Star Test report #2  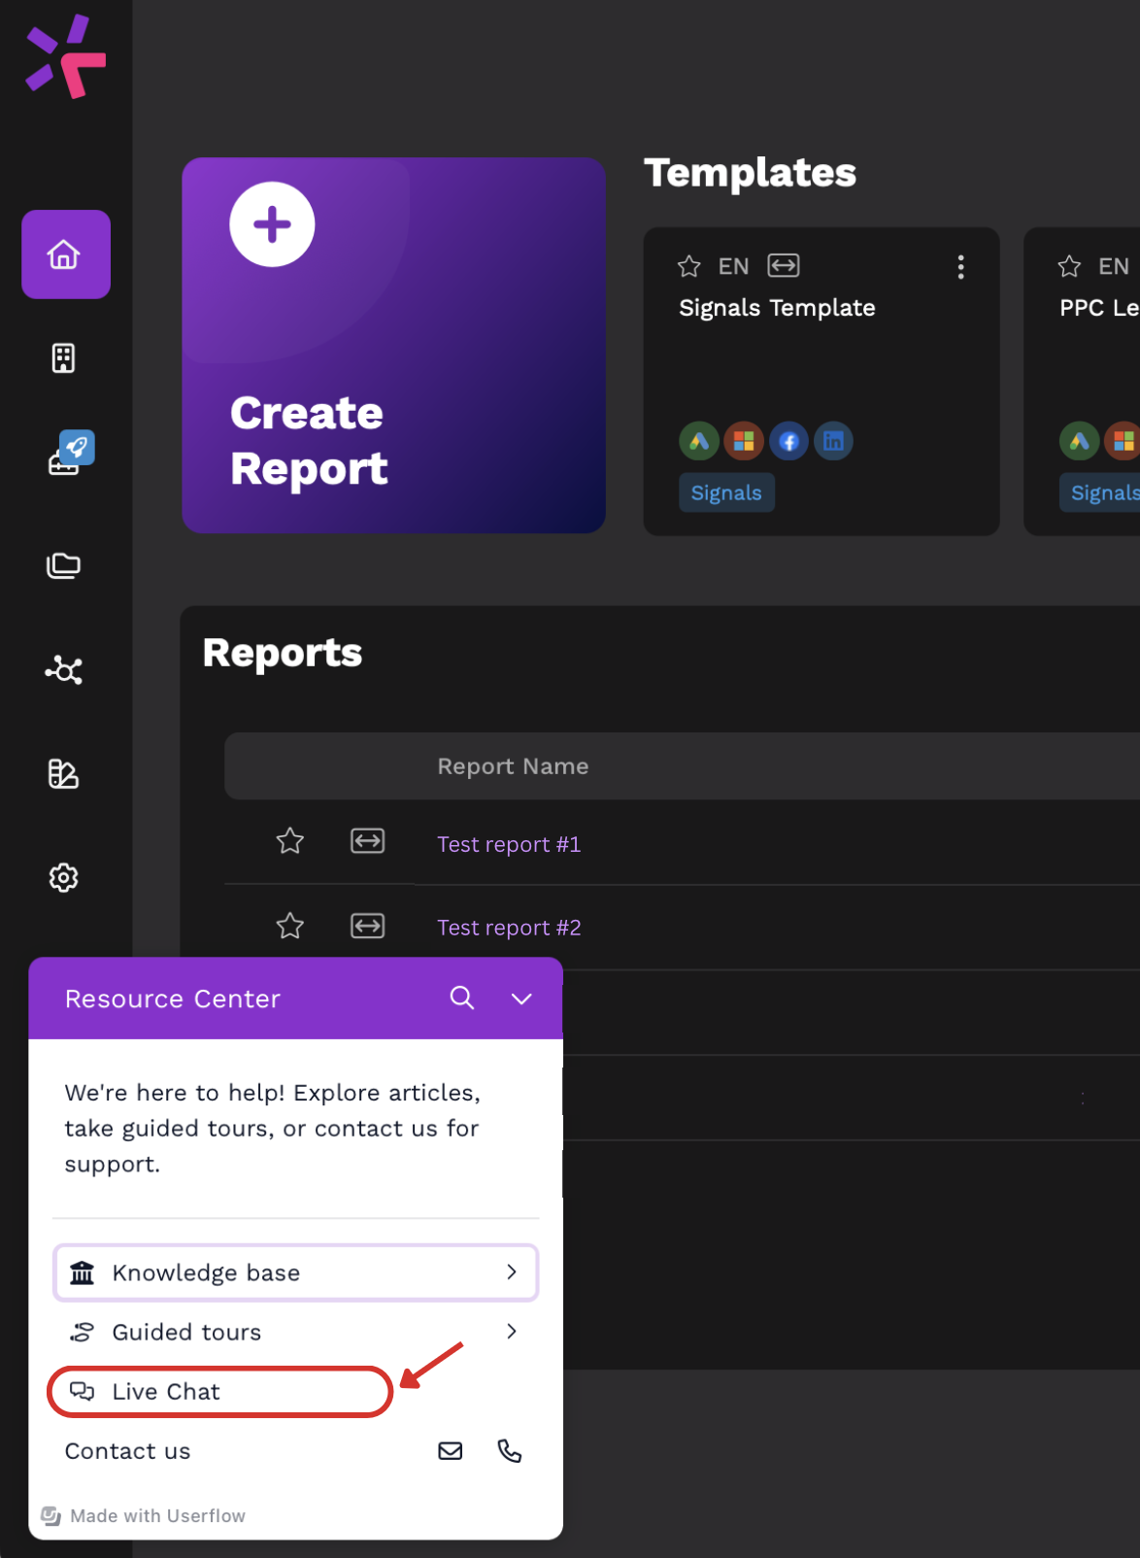pyautogui.click(x=290, y=926)
